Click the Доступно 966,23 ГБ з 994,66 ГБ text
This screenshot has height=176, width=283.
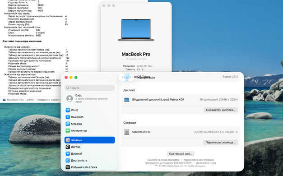click(x=216, y=132)
